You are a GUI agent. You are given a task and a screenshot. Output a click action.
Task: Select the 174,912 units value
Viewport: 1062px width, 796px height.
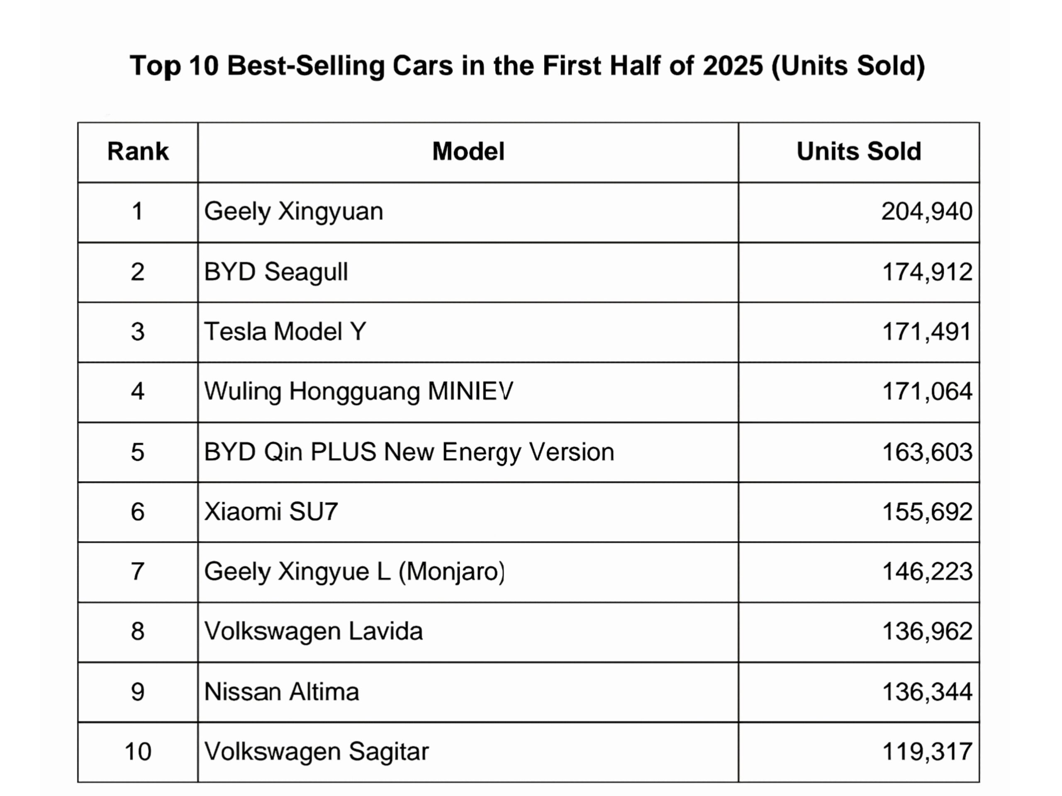pyautogui.click(x=927, y=272)
